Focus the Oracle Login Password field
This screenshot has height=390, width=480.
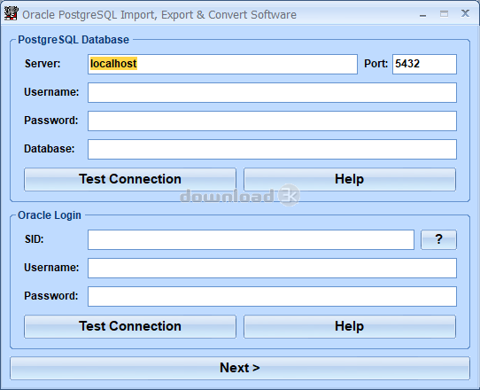[272, 296]
